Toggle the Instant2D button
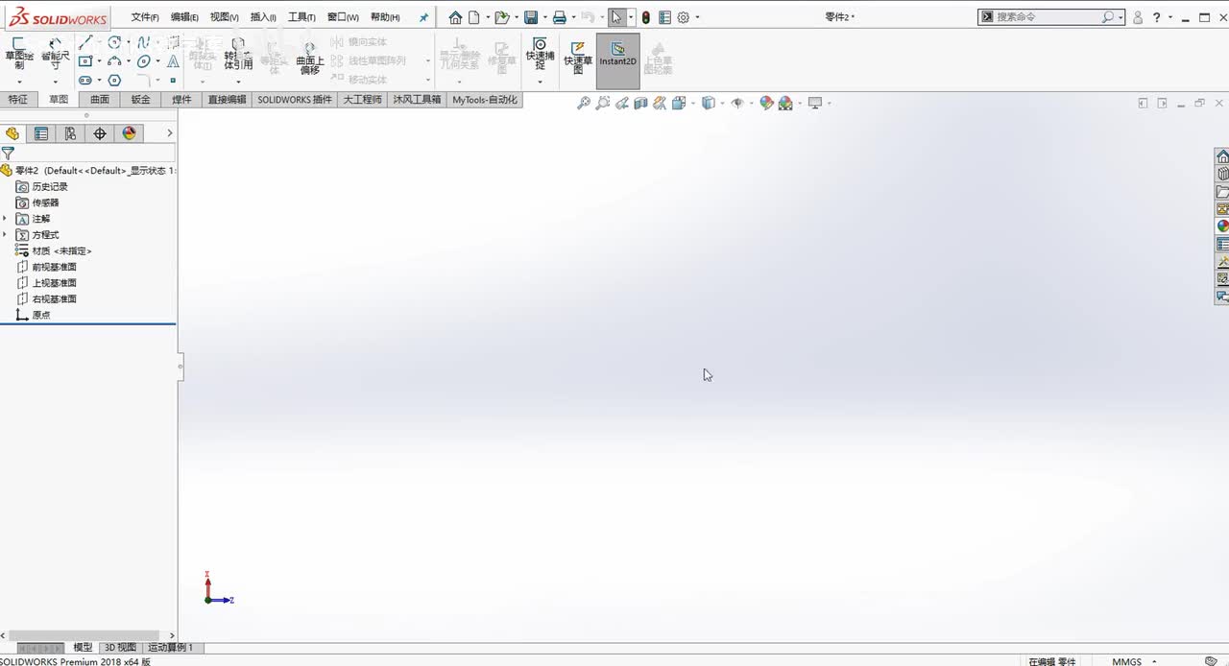 617,60
